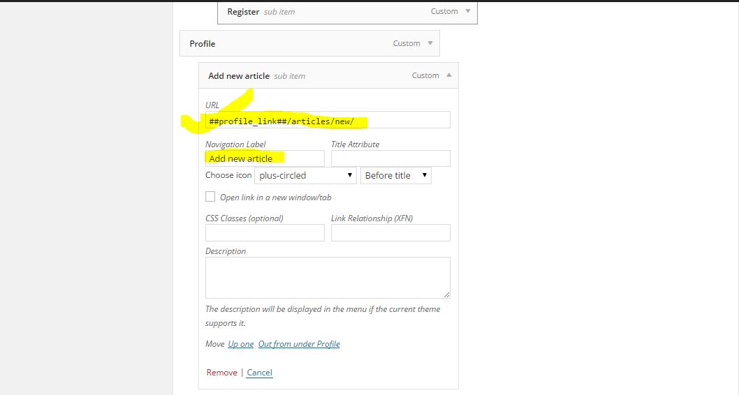
Task: Click the Navigation Label text field
Action: tap(264, 158)
